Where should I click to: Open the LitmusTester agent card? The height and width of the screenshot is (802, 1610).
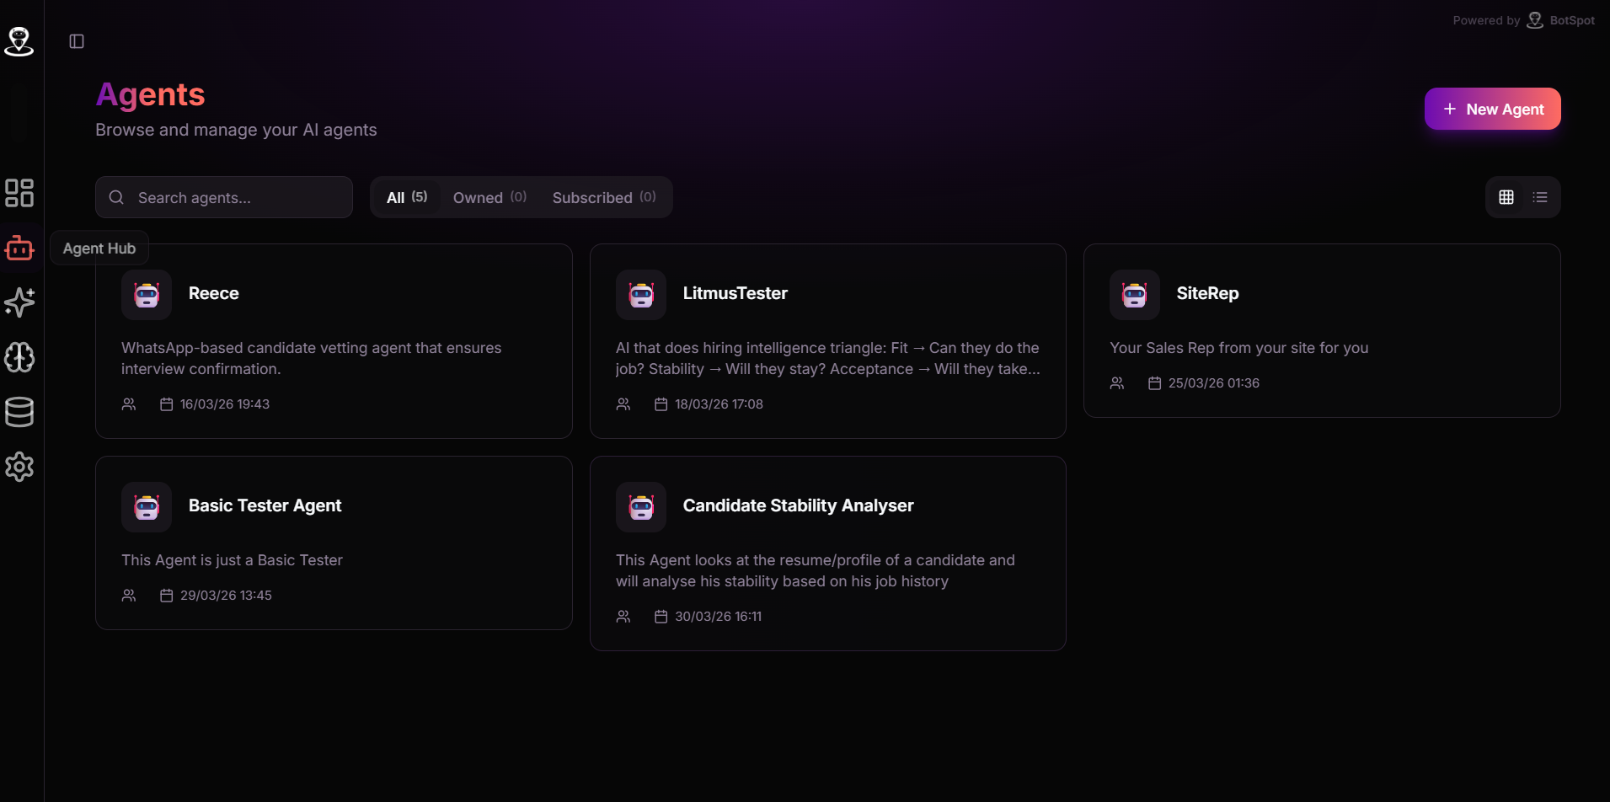(x=828, y=341)
